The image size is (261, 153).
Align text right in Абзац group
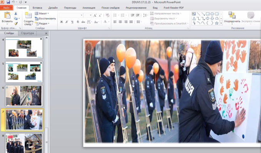(126, 22)
